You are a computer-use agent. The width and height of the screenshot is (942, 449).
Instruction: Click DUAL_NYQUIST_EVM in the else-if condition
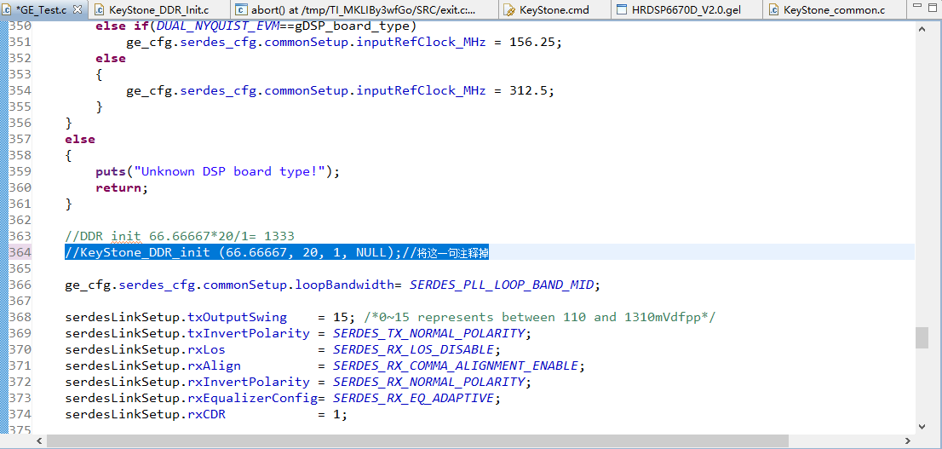point(218,27)
